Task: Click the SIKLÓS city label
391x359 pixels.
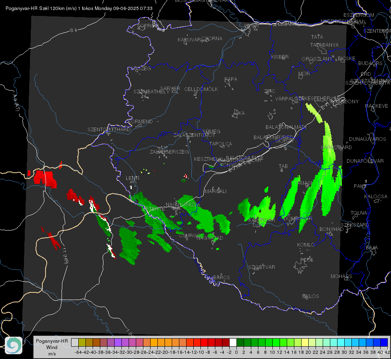Action: coord(310,296)
